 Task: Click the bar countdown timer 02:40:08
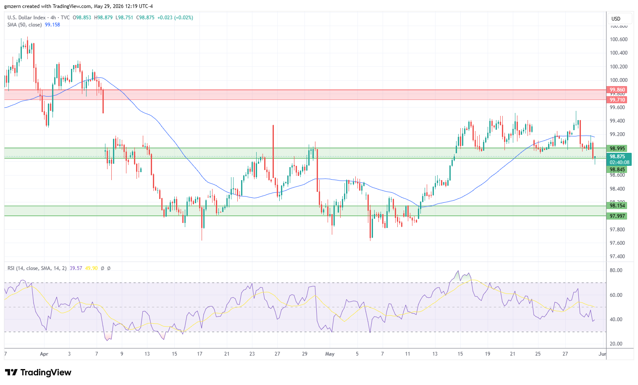pos(620,162)
